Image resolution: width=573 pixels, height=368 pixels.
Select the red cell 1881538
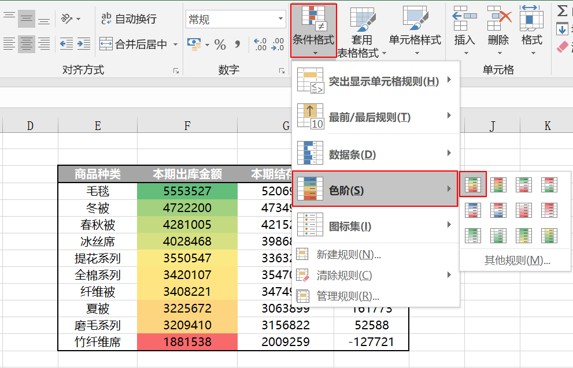pos(187,342)
